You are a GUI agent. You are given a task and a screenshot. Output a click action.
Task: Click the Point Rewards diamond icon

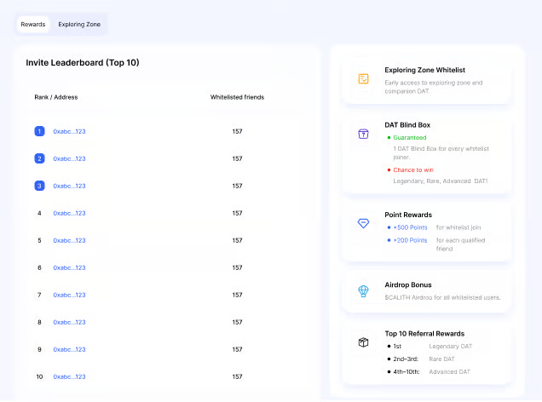pyautogui.click(x=363, y=223)
